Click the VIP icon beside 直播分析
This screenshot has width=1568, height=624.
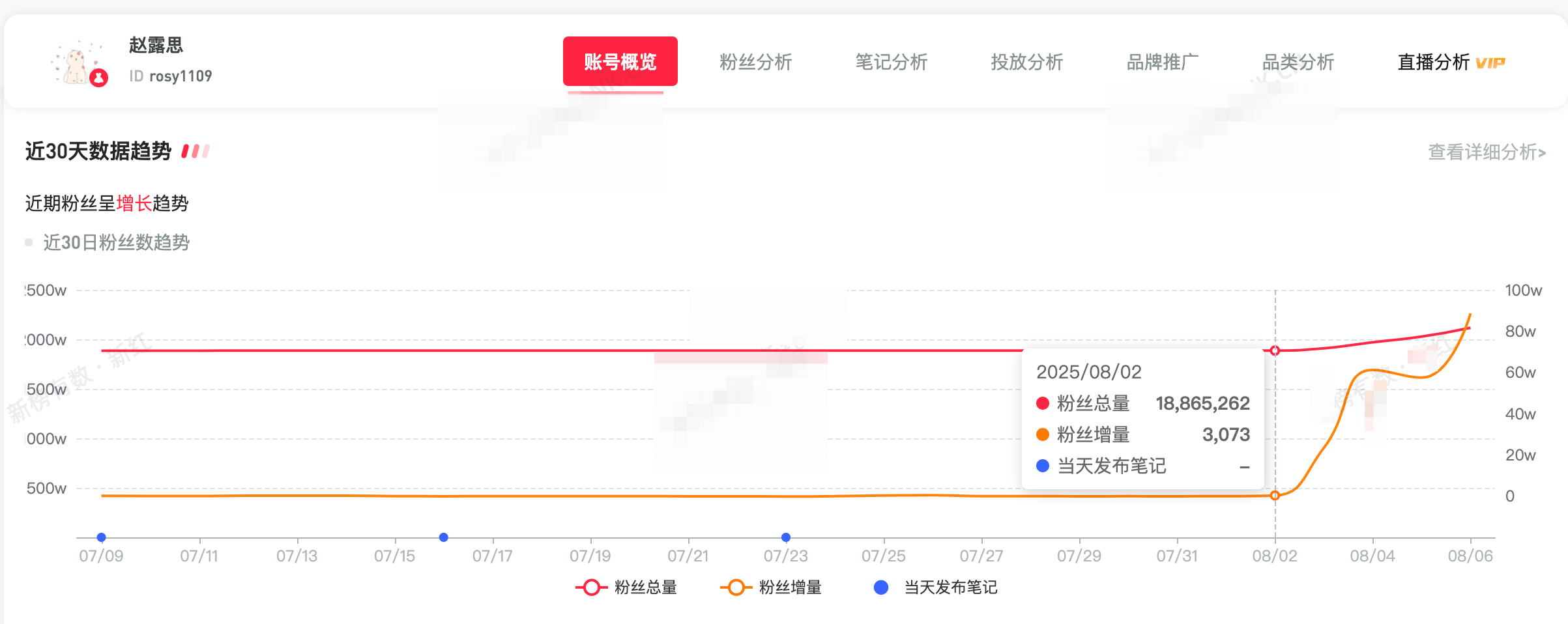(1492, 63)
